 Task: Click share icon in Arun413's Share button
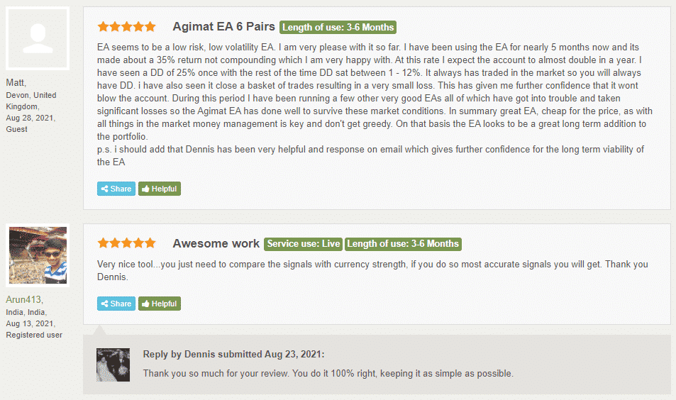tap(104, 304)
